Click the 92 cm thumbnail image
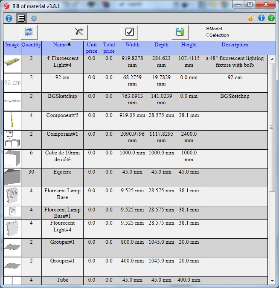Image resolution: width=279 pixels, height=288 pixels. 12,83
